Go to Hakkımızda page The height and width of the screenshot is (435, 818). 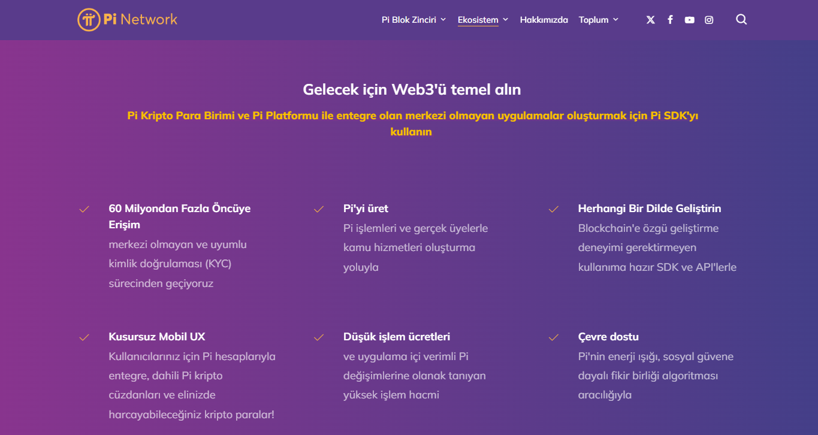tap(544, 20)
